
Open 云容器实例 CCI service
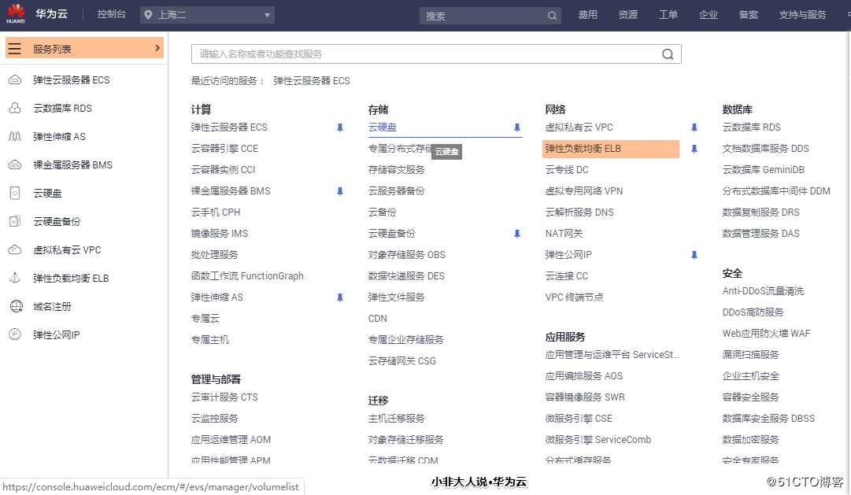click(223, 170)
